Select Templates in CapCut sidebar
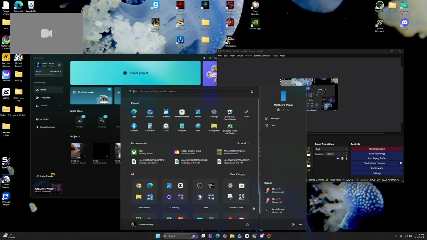Image resolution: width=427 pixels, height=240 pixels. (48, 98)
